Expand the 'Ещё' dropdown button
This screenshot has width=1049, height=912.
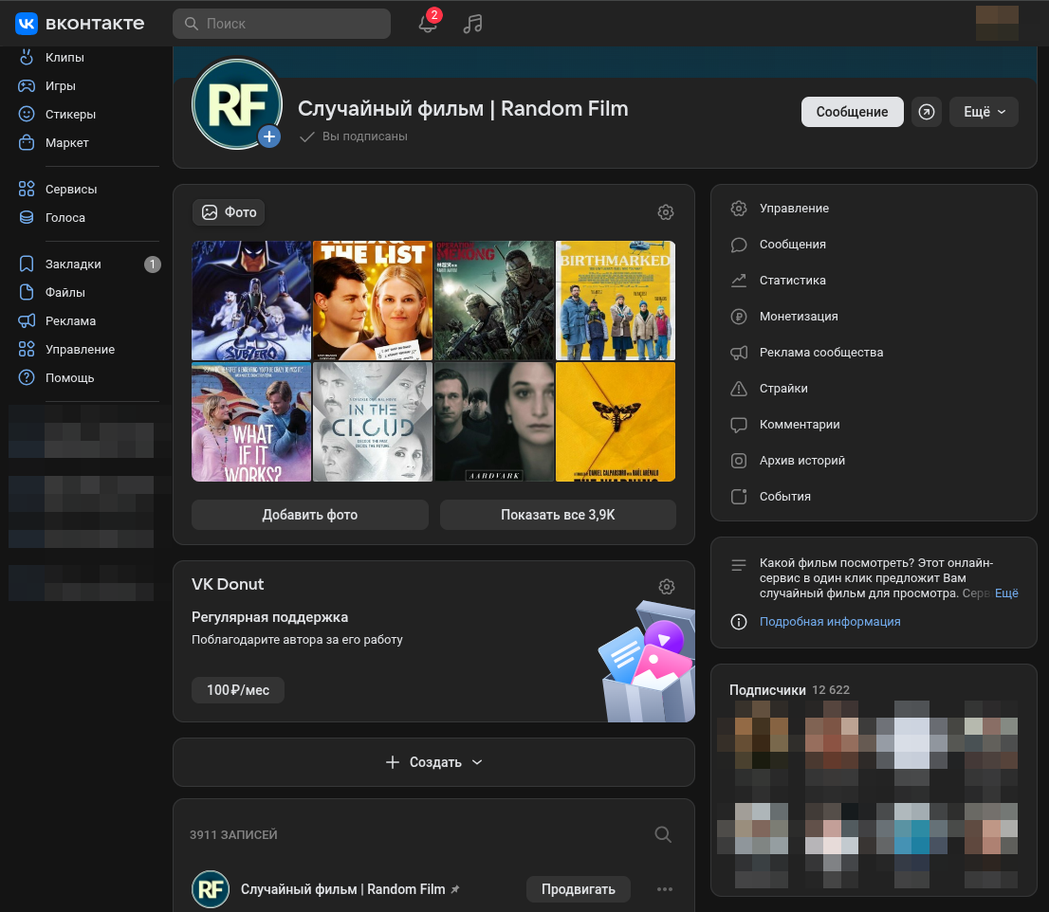tap(984, 112)
